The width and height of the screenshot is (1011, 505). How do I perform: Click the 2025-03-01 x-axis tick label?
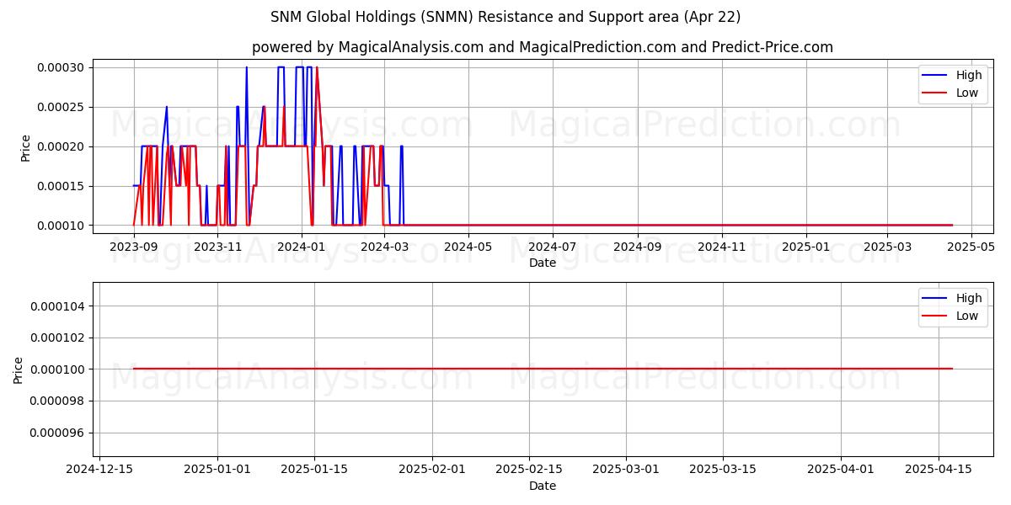[626, 470]
